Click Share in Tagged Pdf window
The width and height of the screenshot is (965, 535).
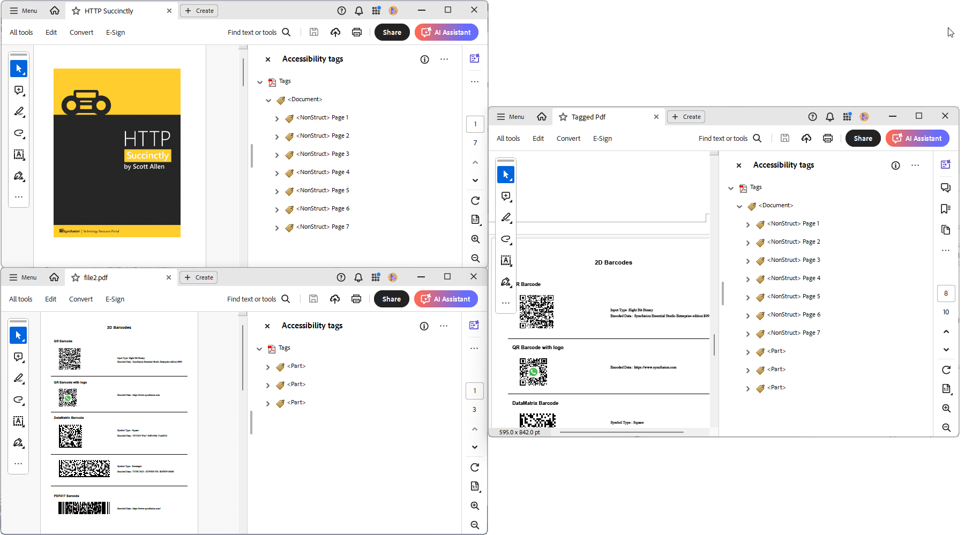[863, 138]
